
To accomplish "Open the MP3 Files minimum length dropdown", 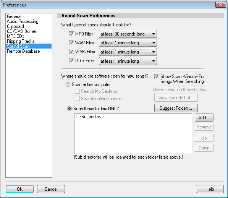I will coord(128,34).
